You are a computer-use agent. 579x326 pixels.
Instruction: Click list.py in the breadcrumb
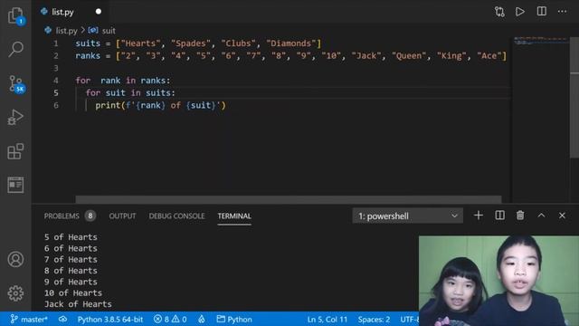[x=66, y=31]
